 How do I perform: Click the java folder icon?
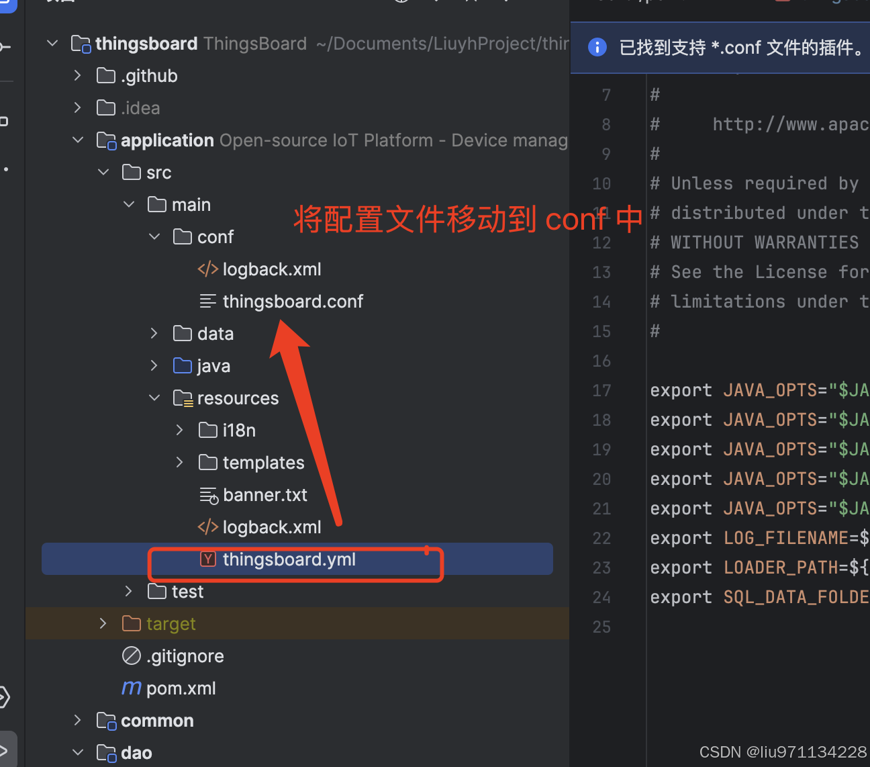(x=182, y=365)
